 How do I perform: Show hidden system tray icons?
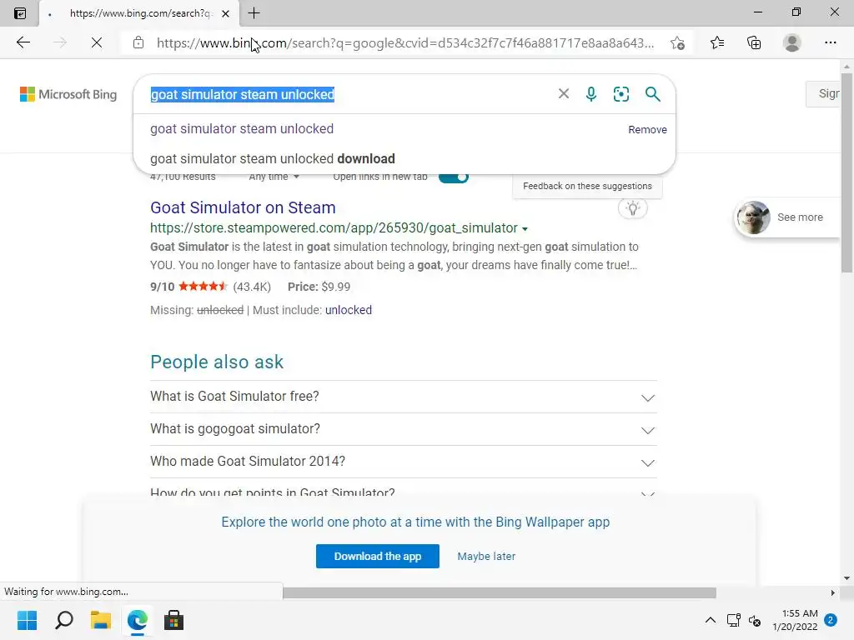pyautogui.click(x=711, y=620)
